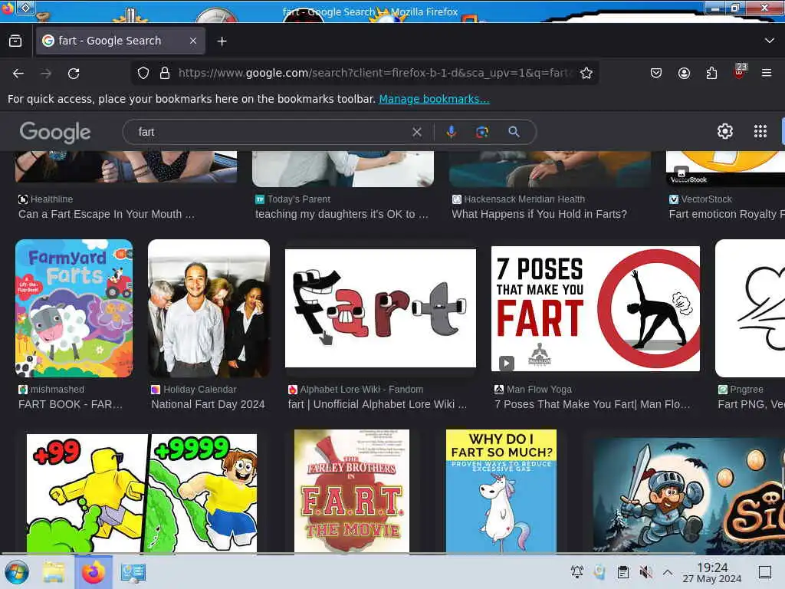Click the extension icon with 23 badge

tap(740, 71)
